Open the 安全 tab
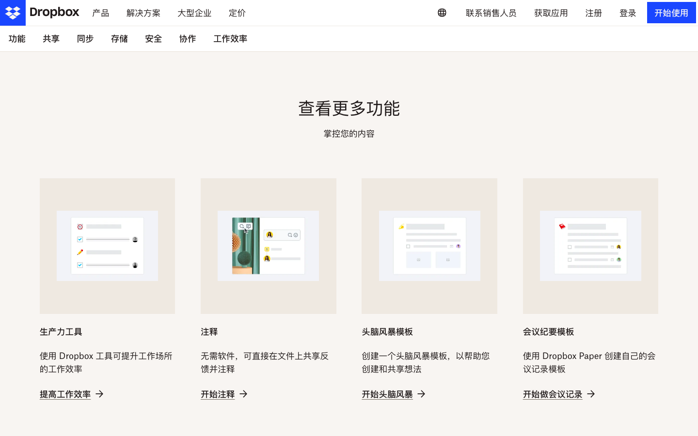The image size is (698, 436). click(x=153, y=39)
